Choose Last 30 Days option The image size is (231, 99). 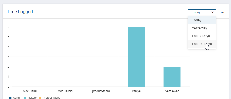[x=202, y=44]
